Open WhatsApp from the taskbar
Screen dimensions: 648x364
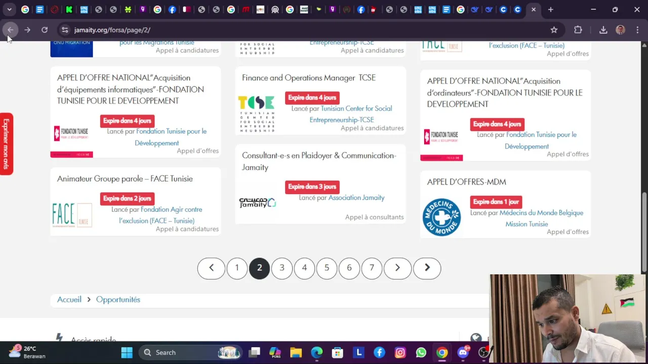coord(421,352)
